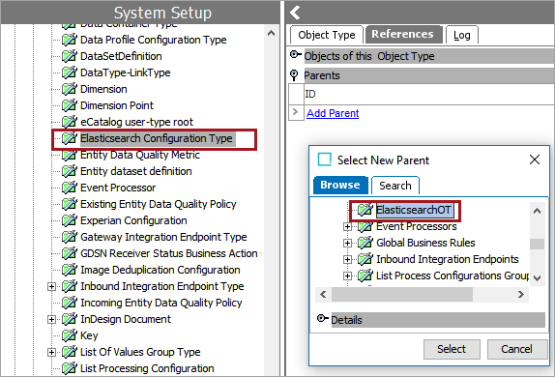Click the DataSetDefinition object type icon

click(x=69, y=55)
